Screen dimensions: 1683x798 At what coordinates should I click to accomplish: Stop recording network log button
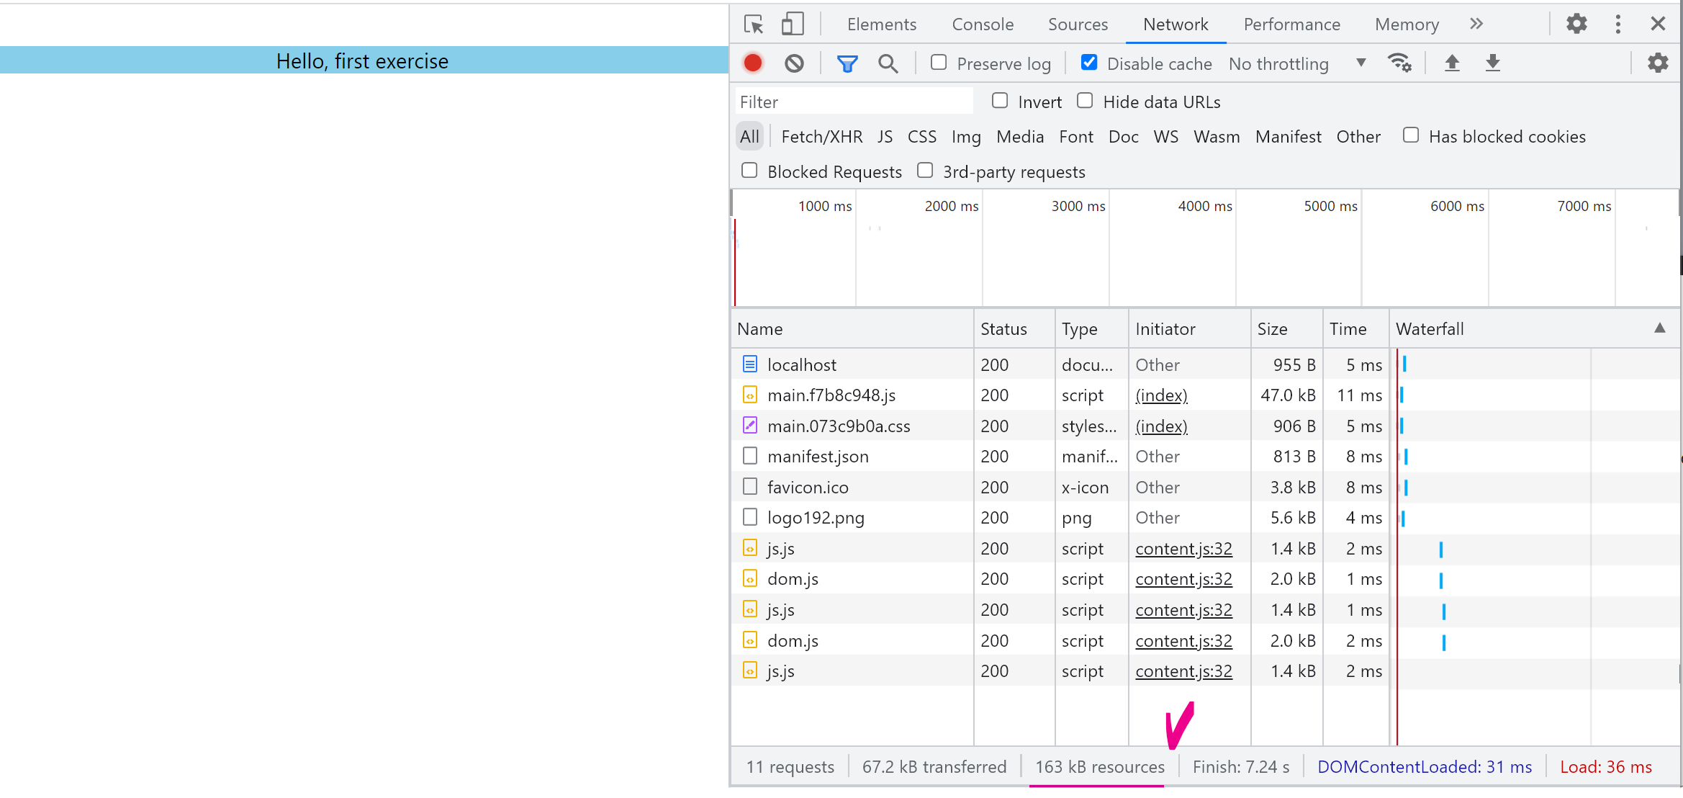click(753, 63)
